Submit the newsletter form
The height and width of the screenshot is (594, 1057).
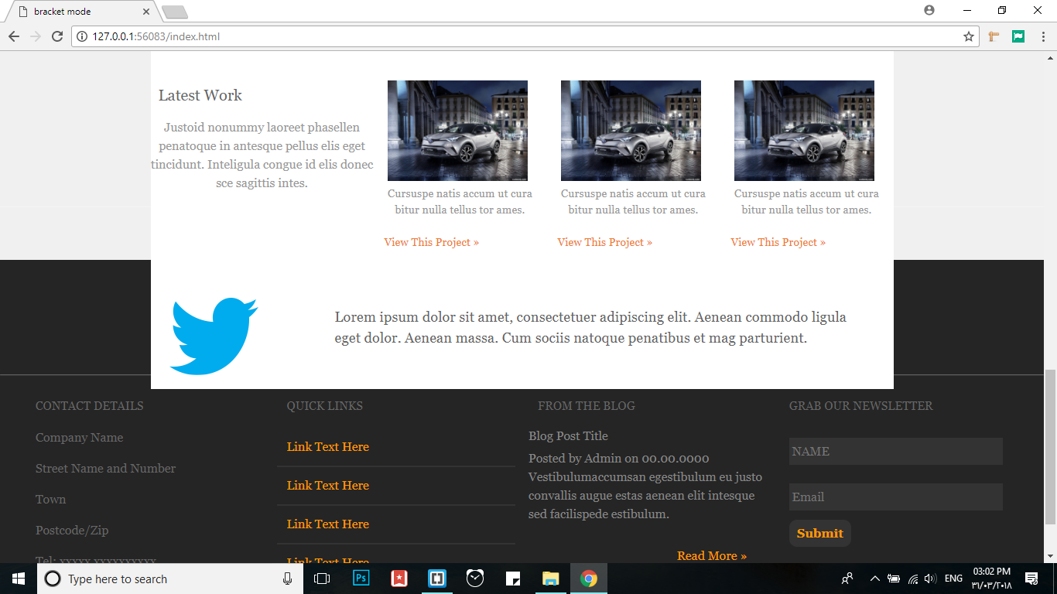820,533
